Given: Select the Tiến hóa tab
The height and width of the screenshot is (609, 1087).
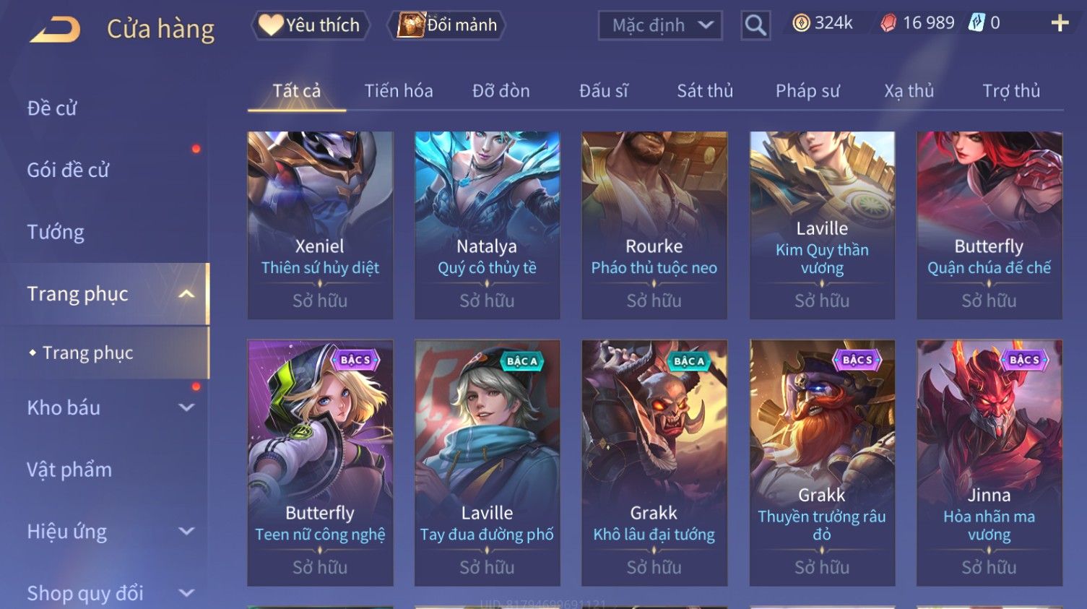Looking at the screenshot, I should tap(399, 91).
